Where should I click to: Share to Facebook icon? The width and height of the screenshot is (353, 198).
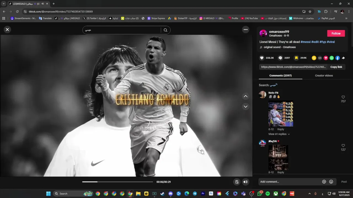pyautogui.click(x=338, y=58)
